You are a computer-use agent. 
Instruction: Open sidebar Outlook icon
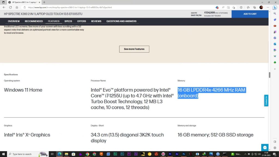click(275, 44)
